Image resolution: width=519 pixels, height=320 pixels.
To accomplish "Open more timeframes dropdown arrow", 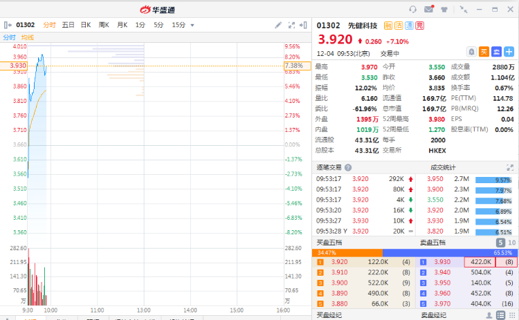I will [192, 25].
